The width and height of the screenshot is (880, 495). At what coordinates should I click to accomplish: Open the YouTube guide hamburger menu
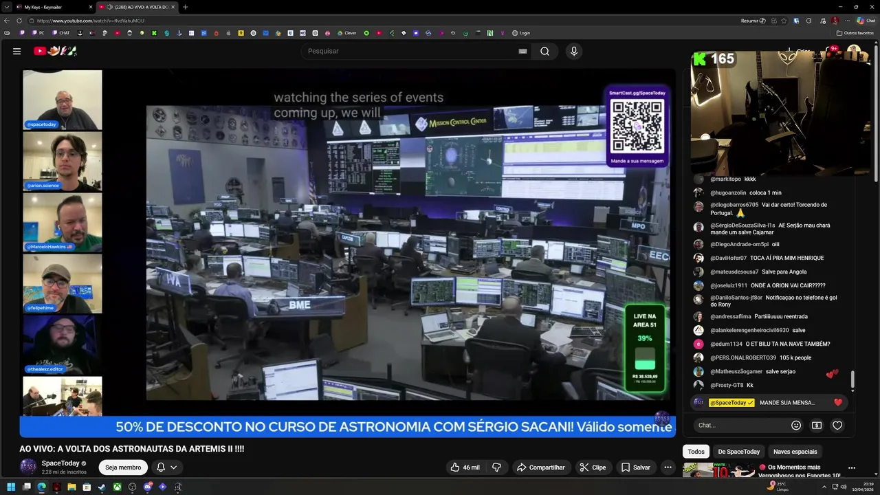[x=16, y=51]
